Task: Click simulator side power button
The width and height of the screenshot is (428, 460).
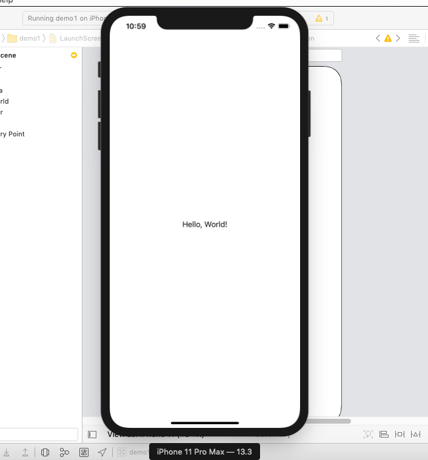Action: pyautogui.click(x=309, y=113)
